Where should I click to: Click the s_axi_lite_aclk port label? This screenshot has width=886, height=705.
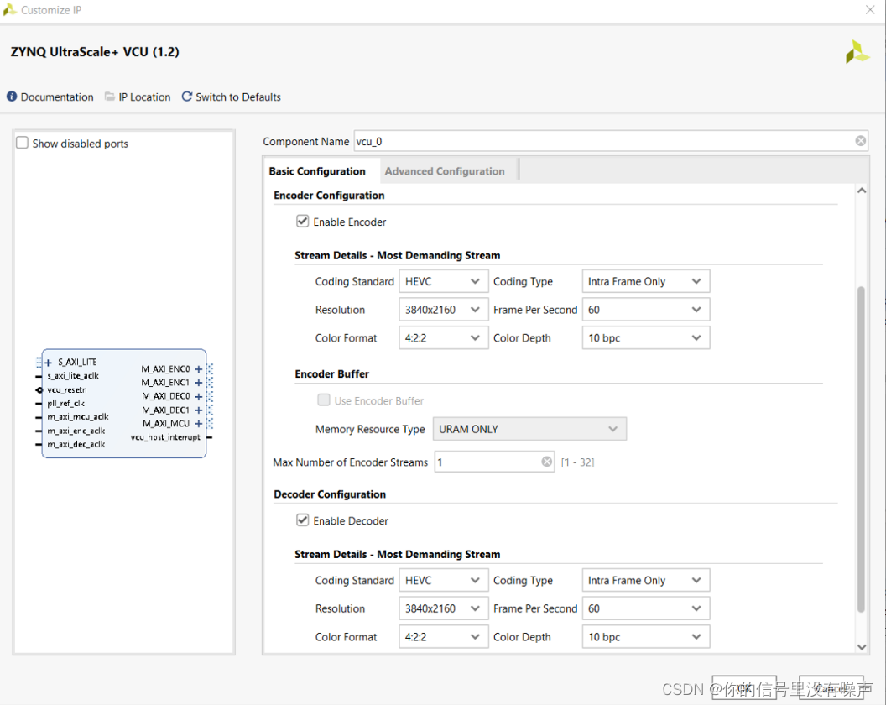[x=73, y=375]
